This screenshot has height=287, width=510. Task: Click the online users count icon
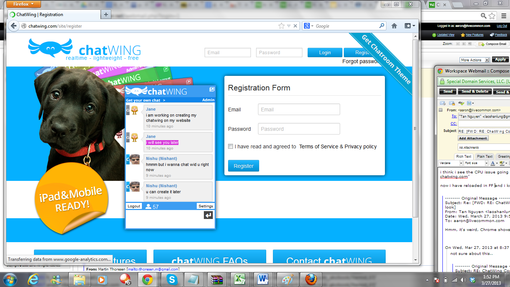148,206
